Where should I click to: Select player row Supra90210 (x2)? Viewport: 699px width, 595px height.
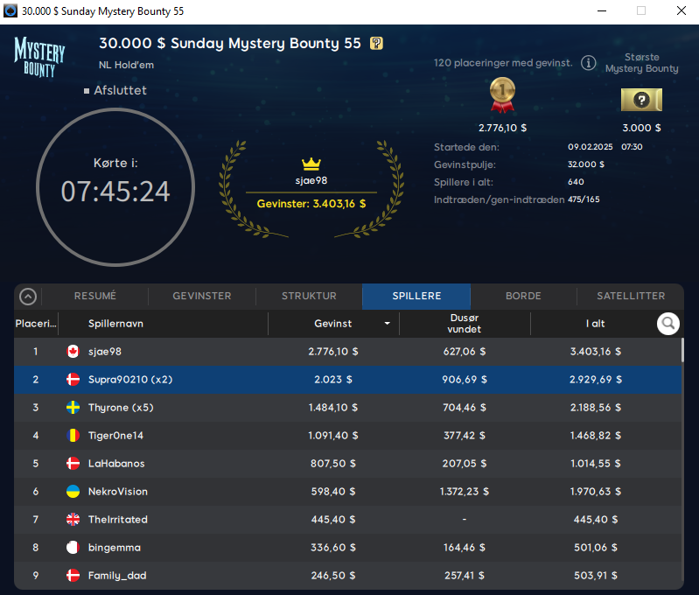pyautogui.click(x=347, y=380)
